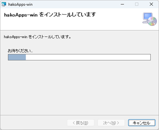Minimize the hakoApps-win installer window

[x=122, y=4]
